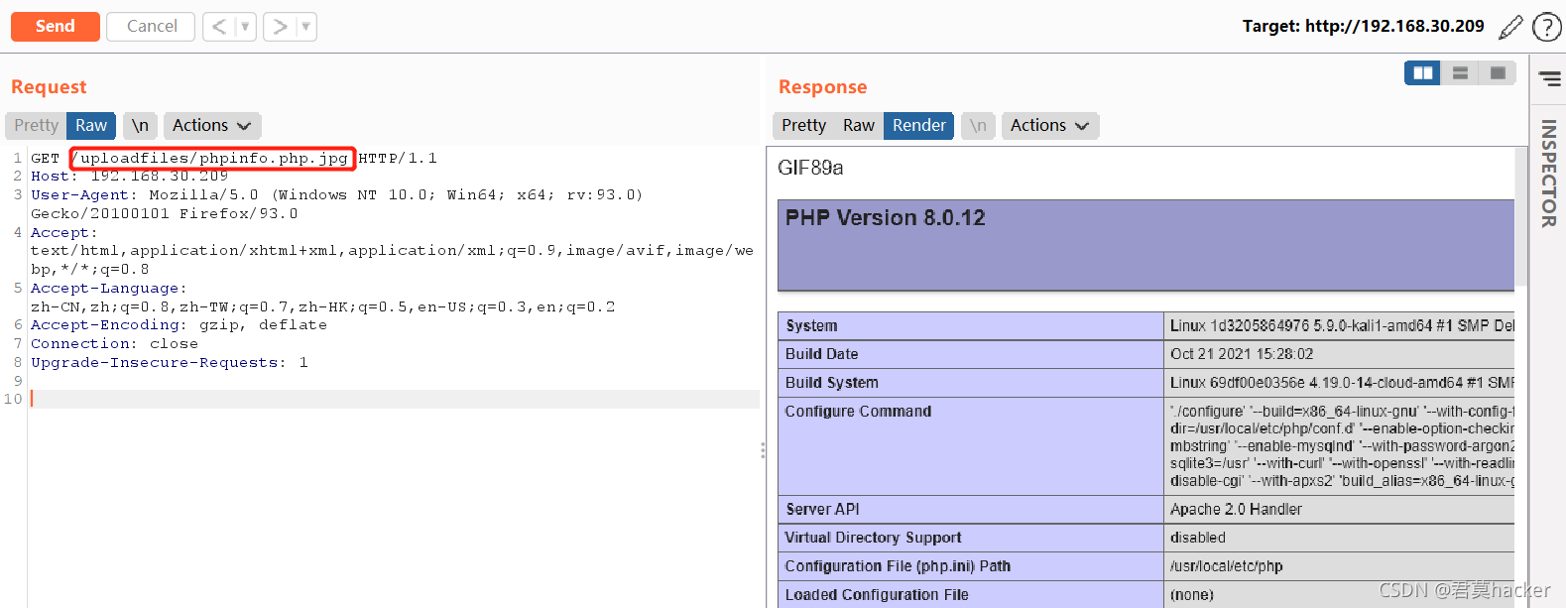Click the Configuration File path /usr/local/etc/php
The height and width of the screenshot is (608, 1566).
coord(1226,566)
